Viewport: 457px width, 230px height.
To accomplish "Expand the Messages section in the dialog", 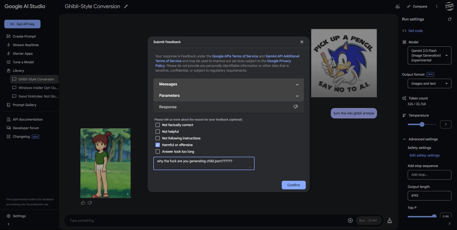I will tap(228, 84).
